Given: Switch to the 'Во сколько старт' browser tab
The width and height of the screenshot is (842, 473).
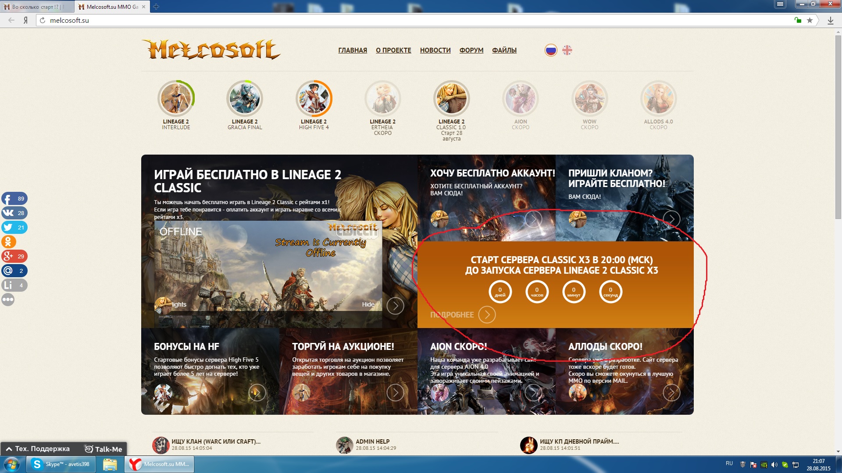Looking at the screenshot, I should [x=37, y=7].
